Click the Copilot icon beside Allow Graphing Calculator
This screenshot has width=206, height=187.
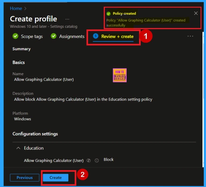pos(89,160)
